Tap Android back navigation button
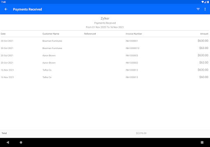 tap(8, 143)
